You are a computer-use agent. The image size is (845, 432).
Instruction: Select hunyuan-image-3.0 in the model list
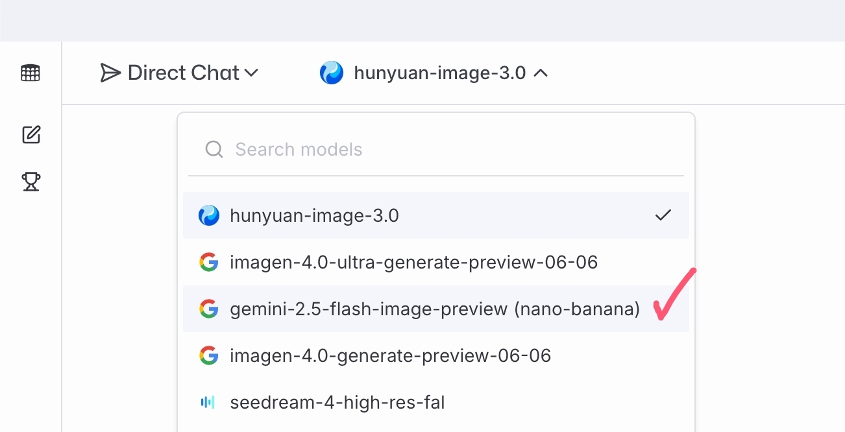click(x=314, y=215)
